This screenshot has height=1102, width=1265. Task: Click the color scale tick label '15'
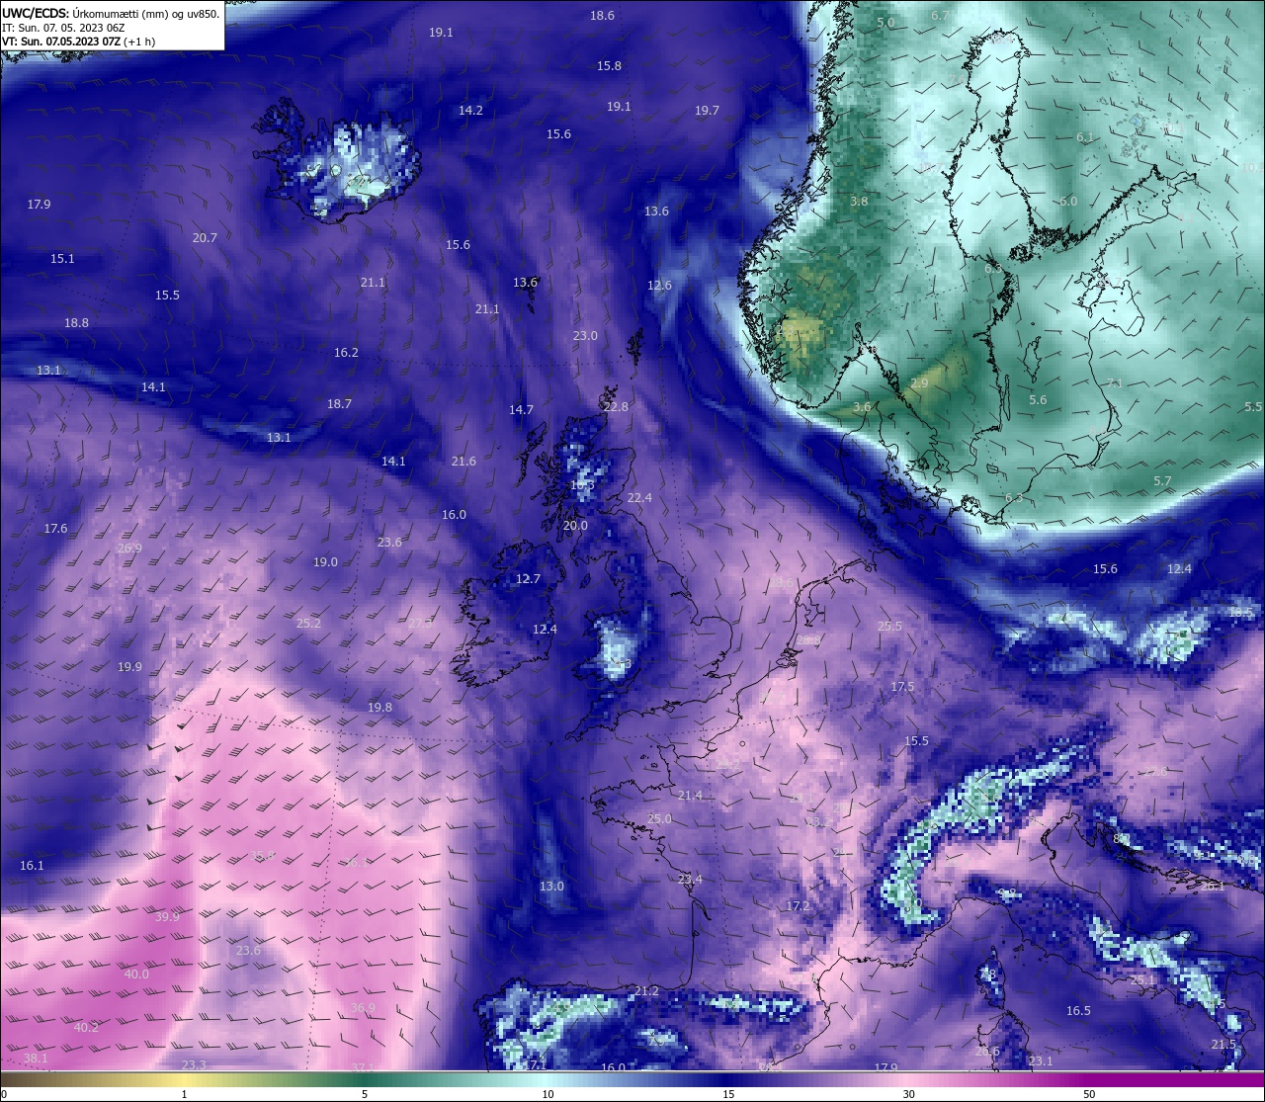point(728,1094)
